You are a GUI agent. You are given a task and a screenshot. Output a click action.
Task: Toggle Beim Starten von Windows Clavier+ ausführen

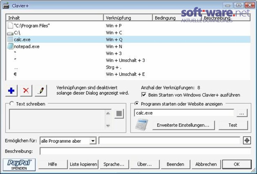pos(144,95)
